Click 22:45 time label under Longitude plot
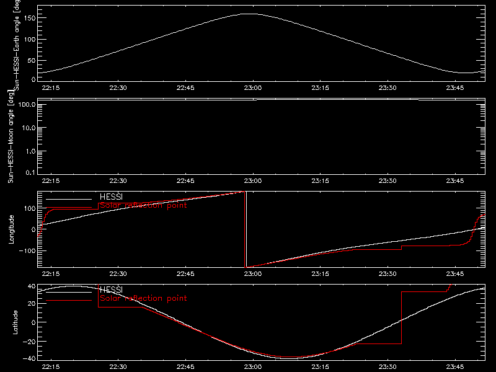Image resolution: width=496 pixels, height=372 pixels. point(185,273)
